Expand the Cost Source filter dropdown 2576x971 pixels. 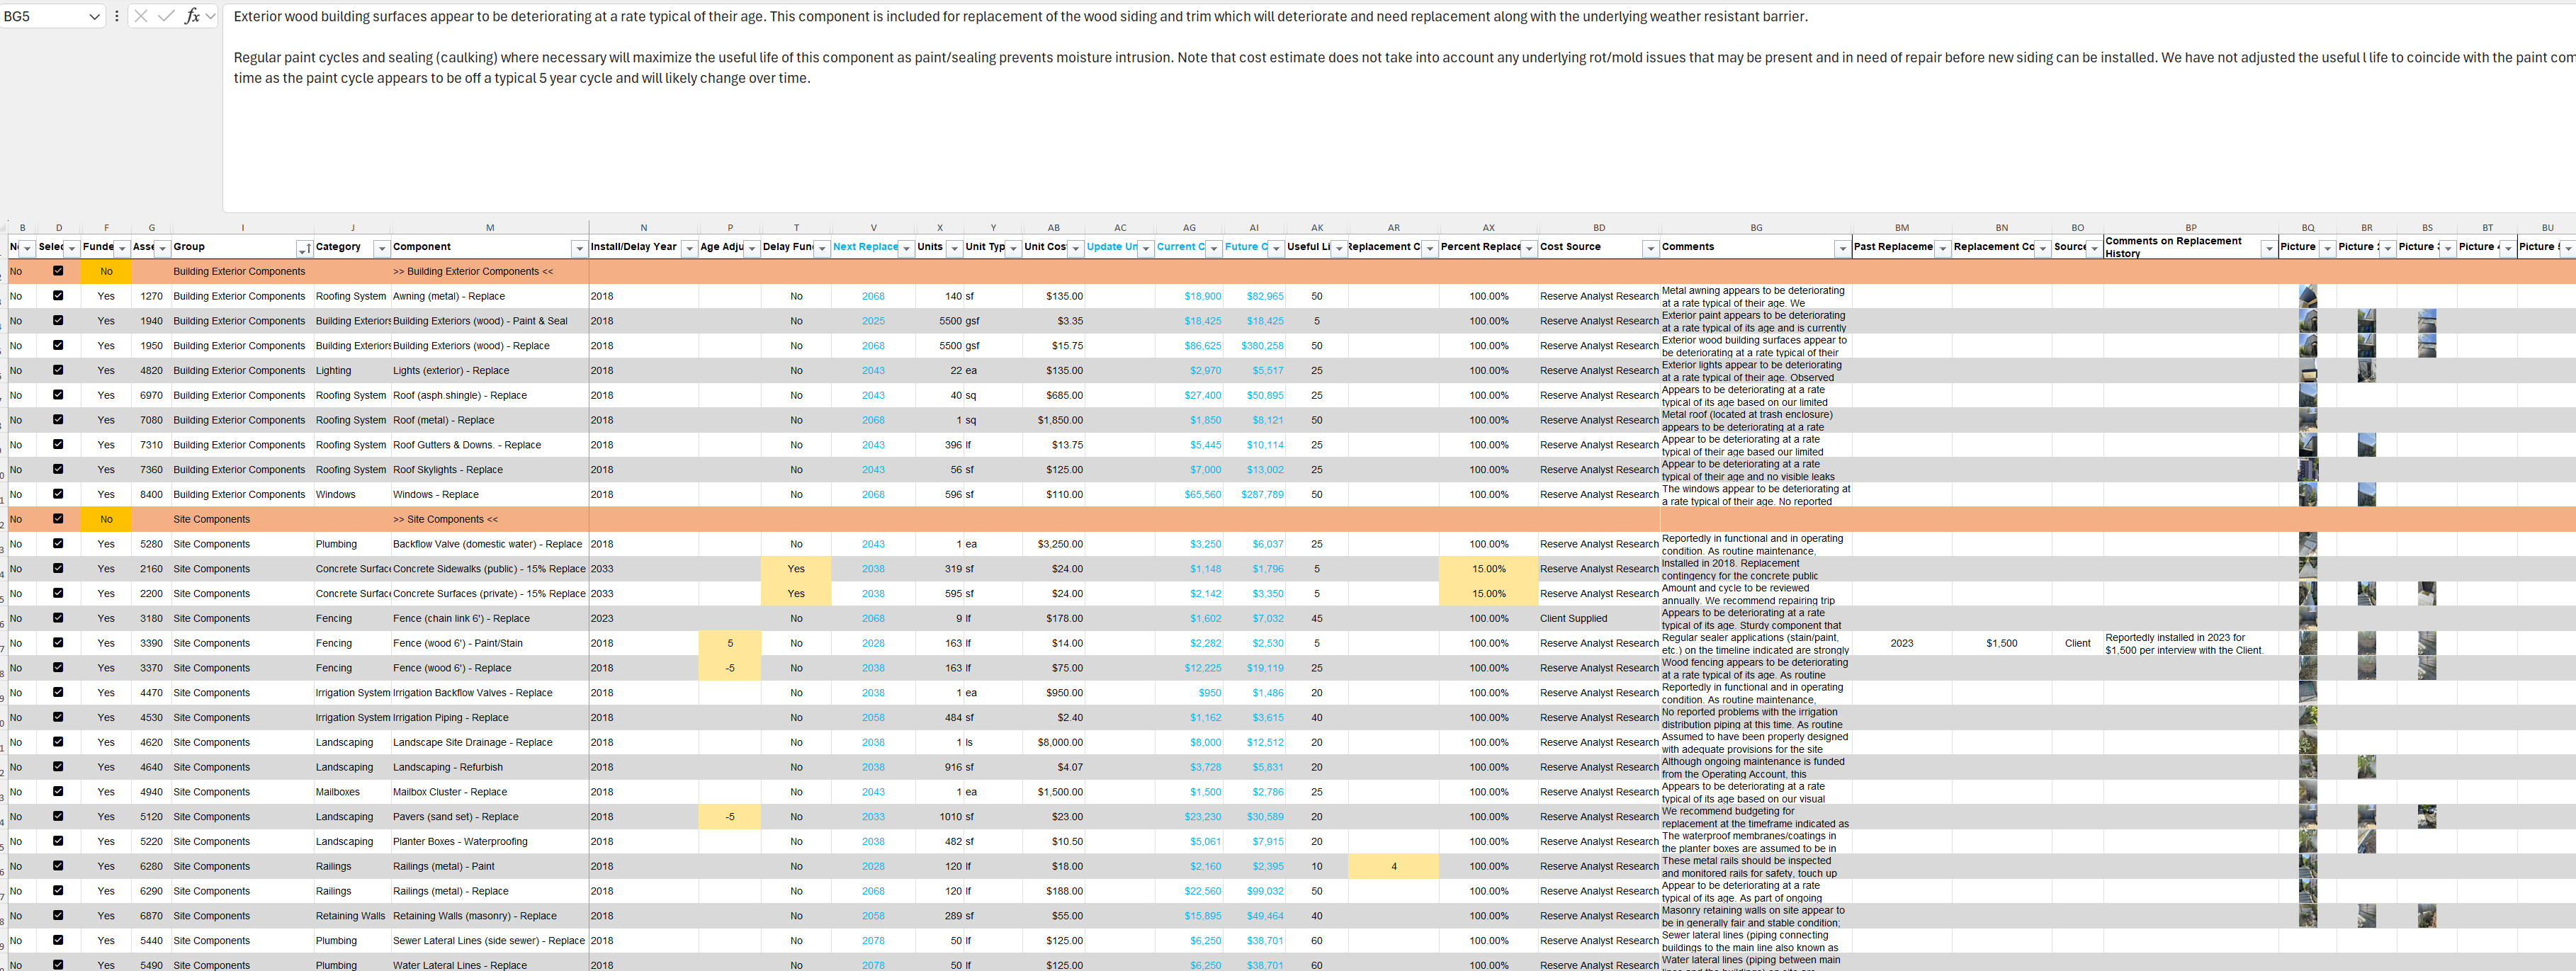tap(1650, 248)
